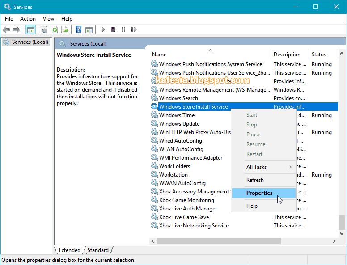347x265 pixels.
Task: Click Services icon in title bar
Action: (x=7, y=7)
